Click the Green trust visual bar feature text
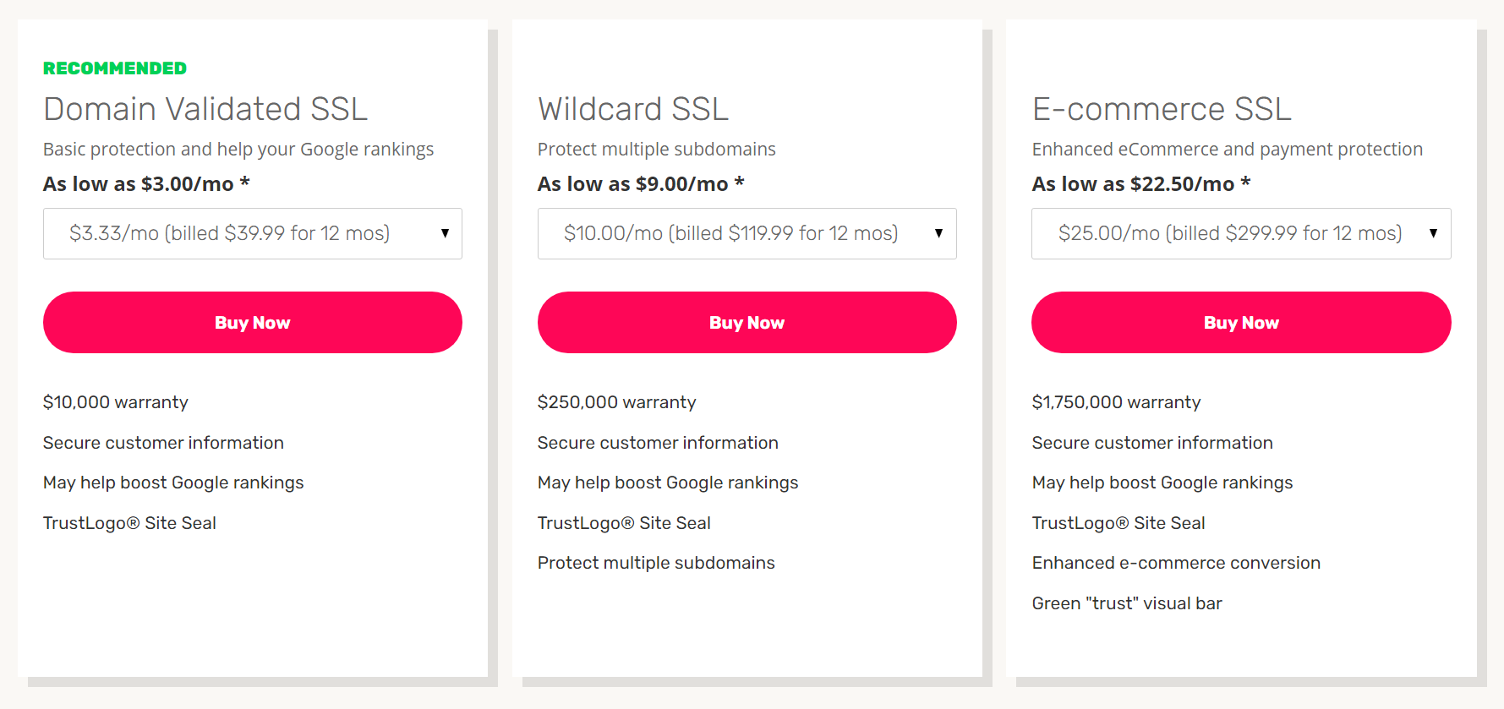 coord(1126,603)
